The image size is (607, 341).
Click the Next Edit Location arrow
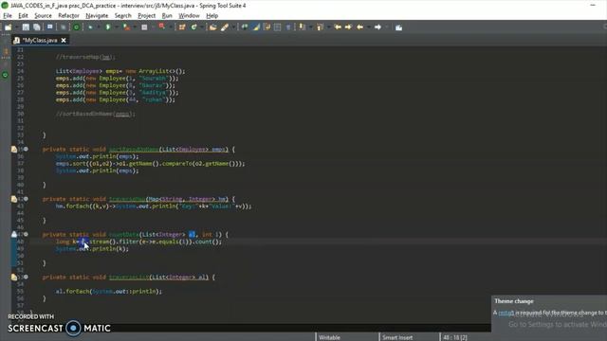tap(348, 27)
